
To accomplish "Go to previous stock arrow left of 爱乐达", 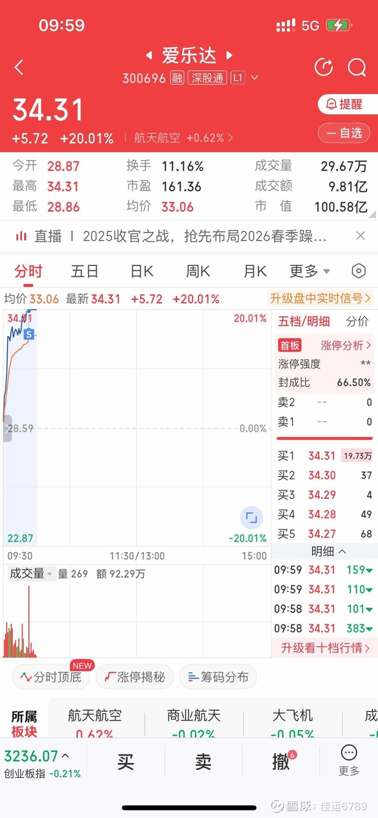I will tap(149, 56).
